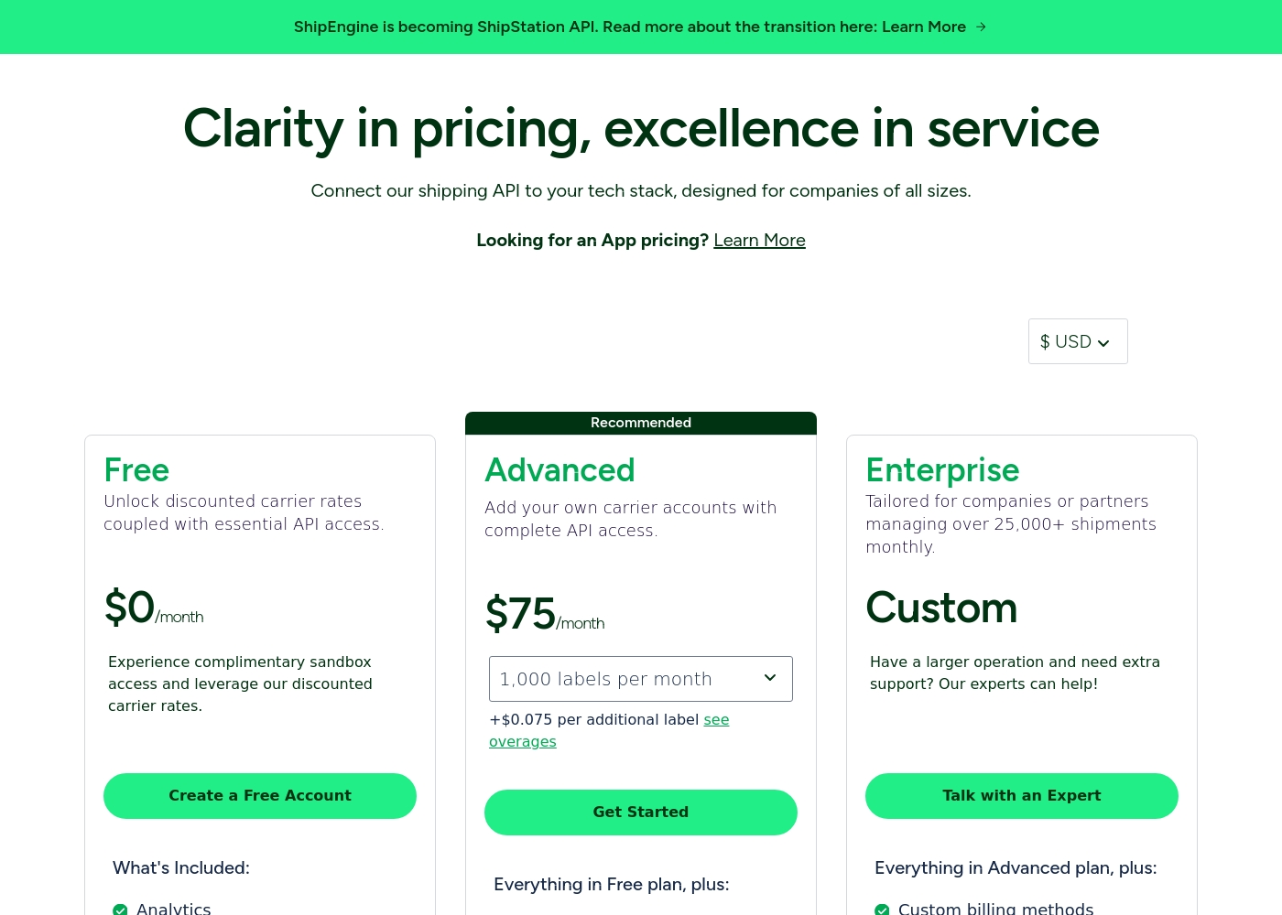Click the chevron in the labels per month box
This screenshot has height=915, width=1282.
pos(770,678)
